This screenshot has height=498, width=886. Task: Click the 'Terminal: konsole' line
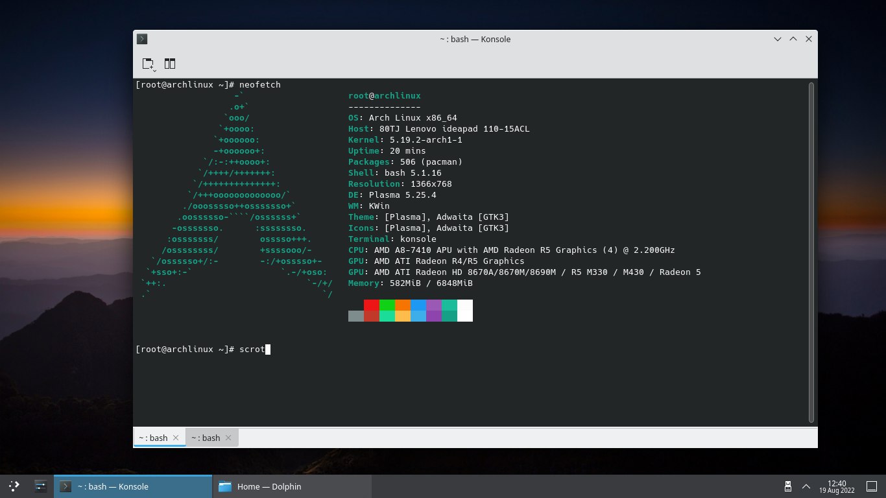point(392,239)
